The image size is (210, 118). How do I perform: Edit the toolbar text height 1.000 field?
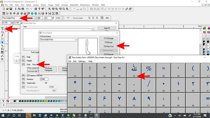[39, 18]
